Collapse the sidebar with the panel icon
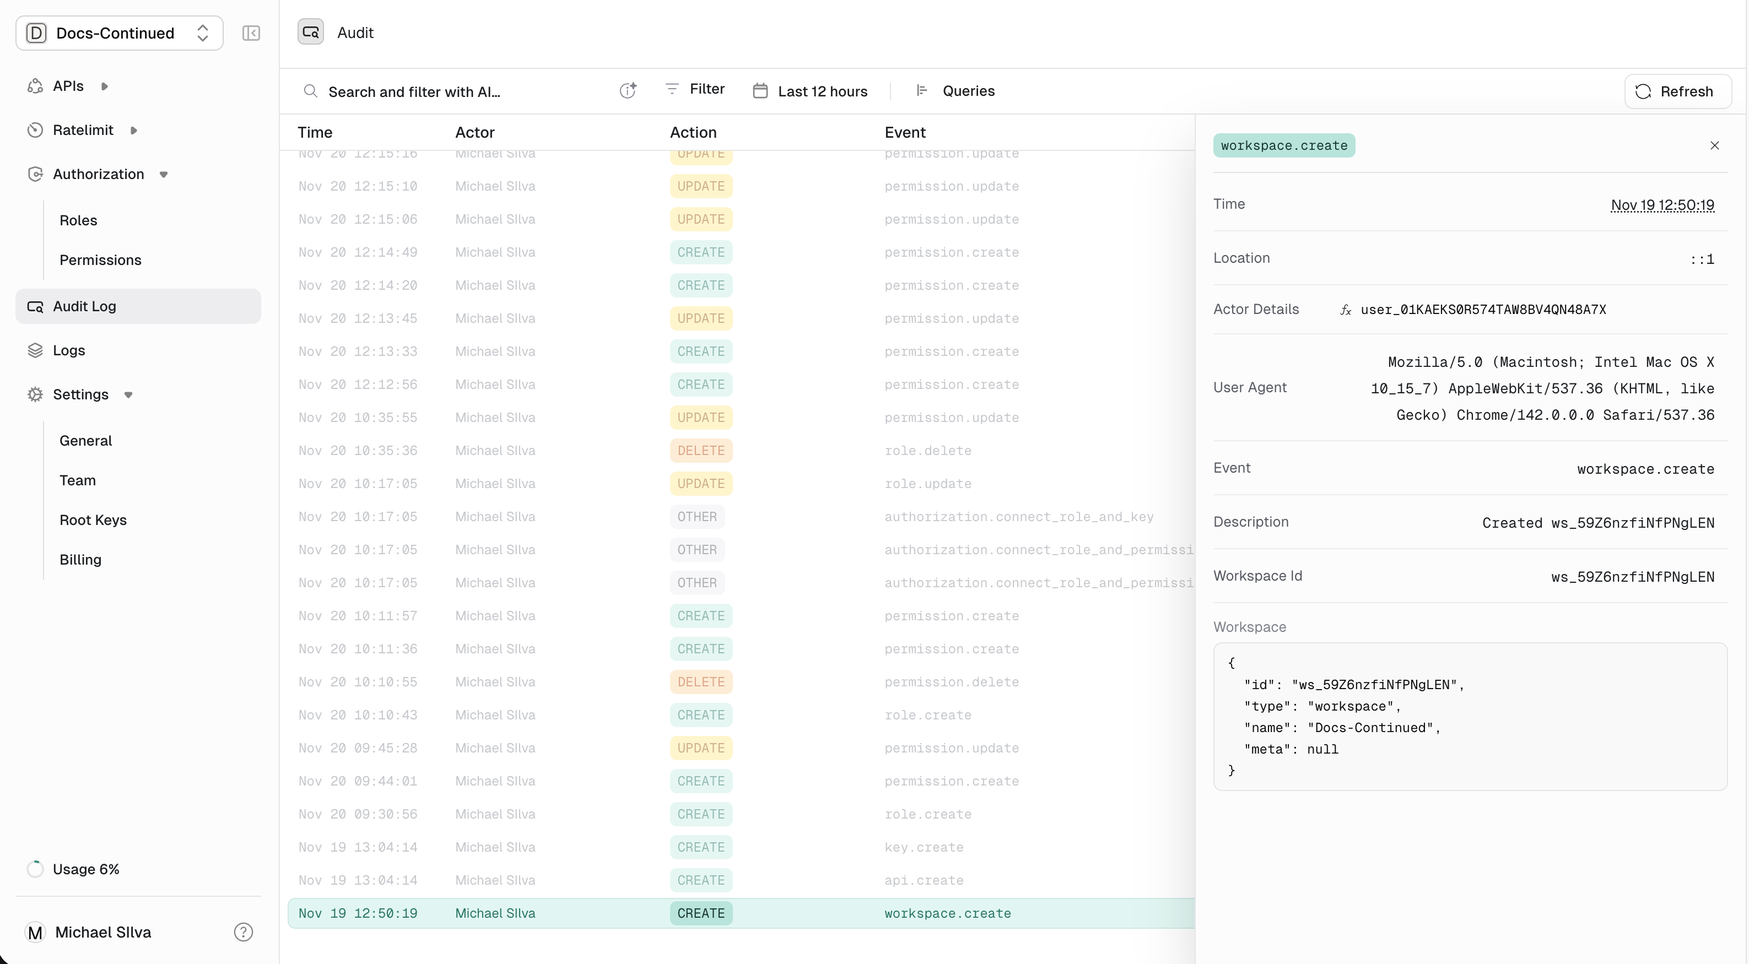Viewport: 1749px width, 964px height. 251,33
